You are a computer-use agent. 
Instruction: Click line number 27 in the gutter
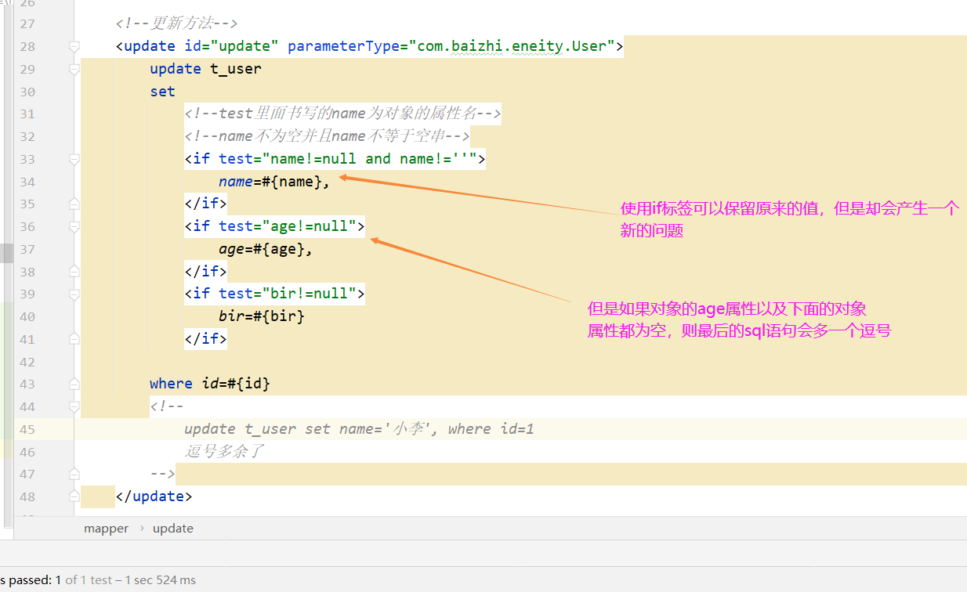coord(27,23)
